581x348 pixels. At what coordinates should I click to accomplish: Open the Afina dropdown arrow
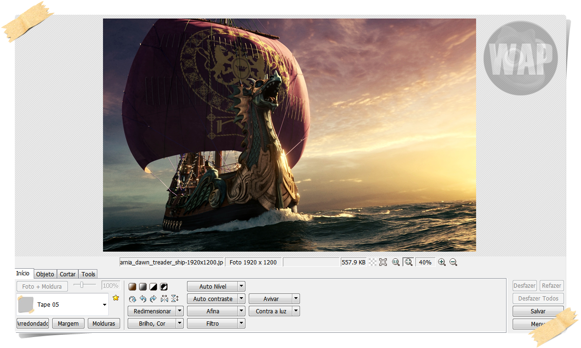click(242, 311)
